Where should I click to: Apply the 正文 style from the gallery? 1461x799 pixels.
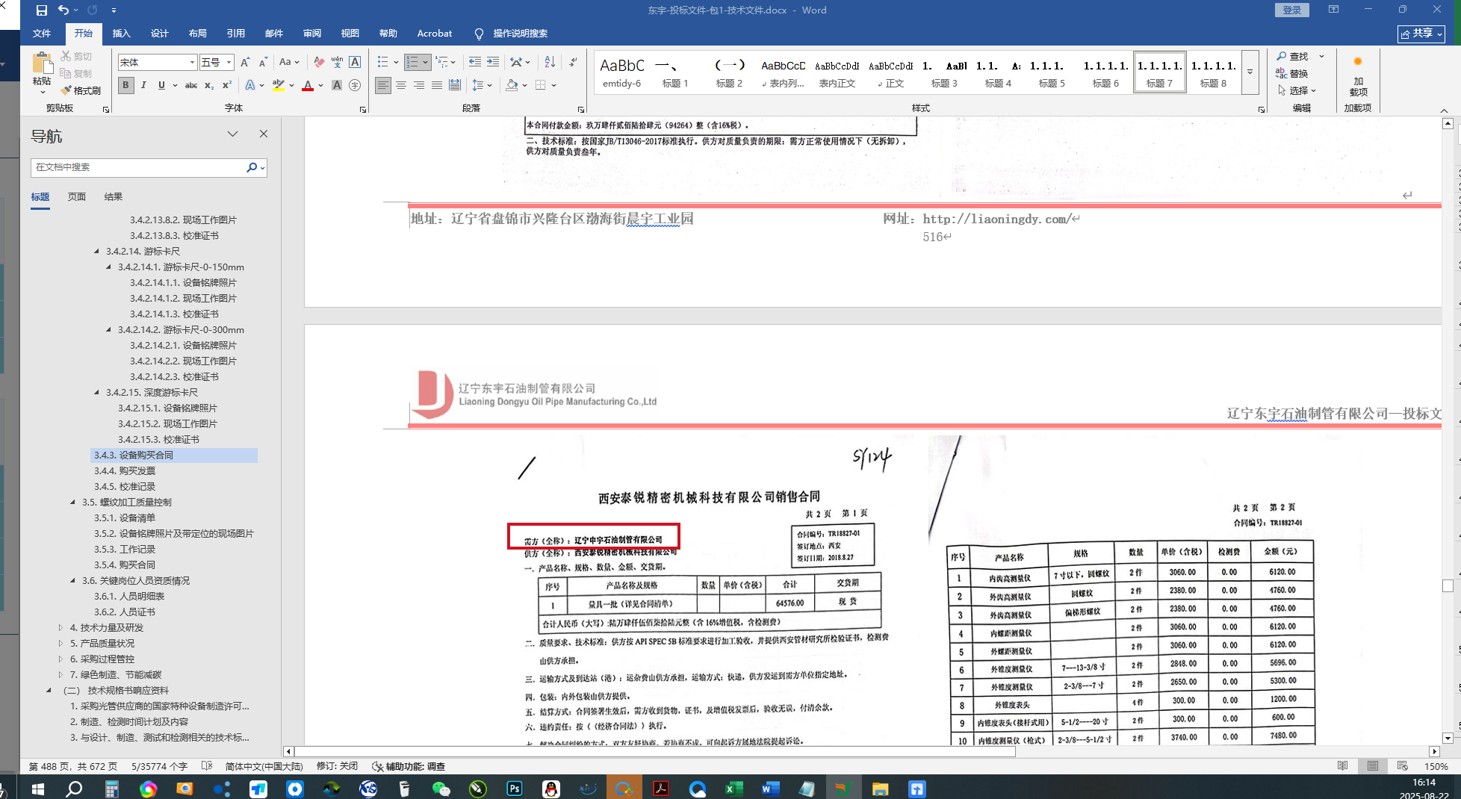tap(890, 72)
